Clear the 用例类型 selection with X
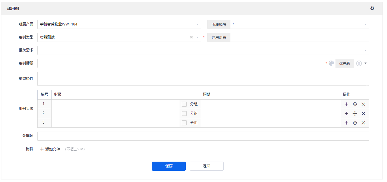 tap(191, 37)
